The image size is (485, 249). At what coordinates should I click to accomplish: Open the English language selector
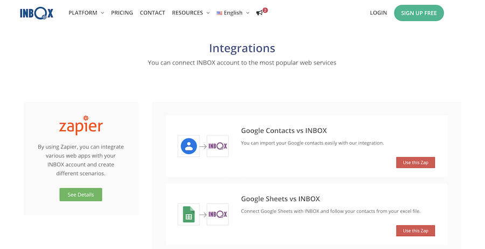tap(233, 13)
